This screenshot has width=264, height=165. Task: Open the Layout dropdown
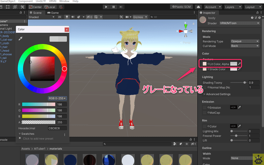253,7
